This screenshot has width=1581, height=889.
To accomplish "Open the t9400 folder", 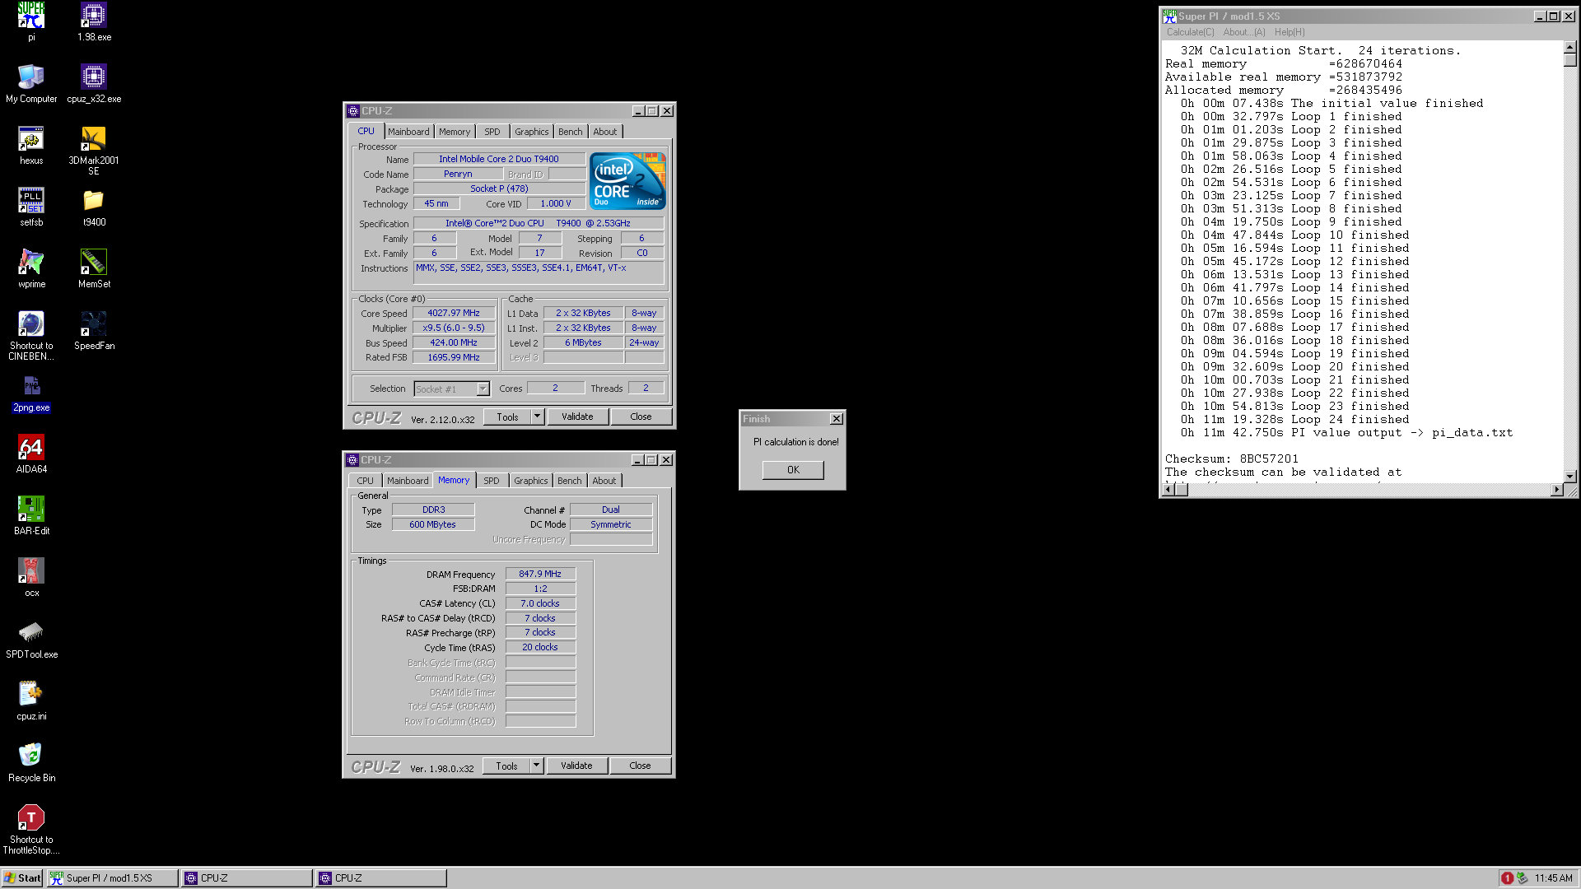I will 94,207.
